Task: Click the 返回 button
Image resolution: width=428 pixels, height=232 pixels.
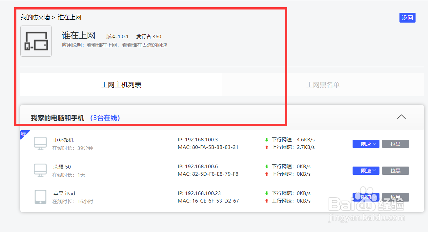Action: (407, 18)
